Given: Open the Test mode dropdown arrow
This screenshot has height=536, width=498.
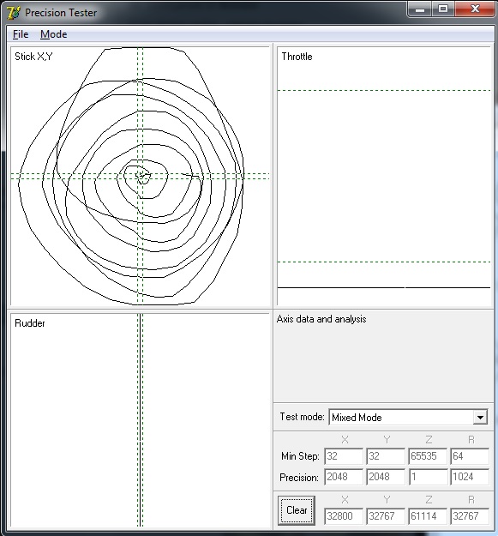Looking at the screenshot, I should (480, 418).
